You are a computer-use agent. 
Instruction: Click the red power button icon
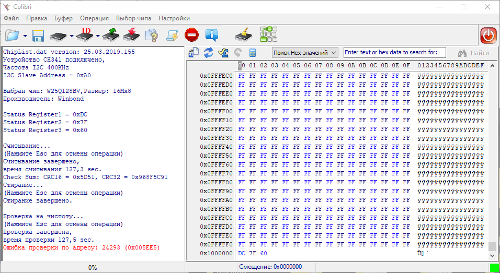click(488, 35)
